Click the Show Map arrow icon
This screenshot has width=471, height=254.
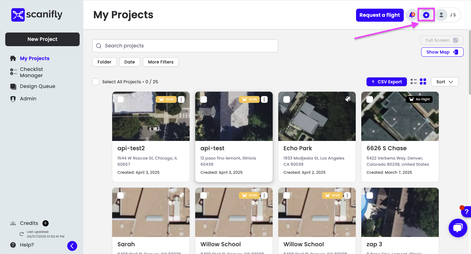(x=456, y=52)
